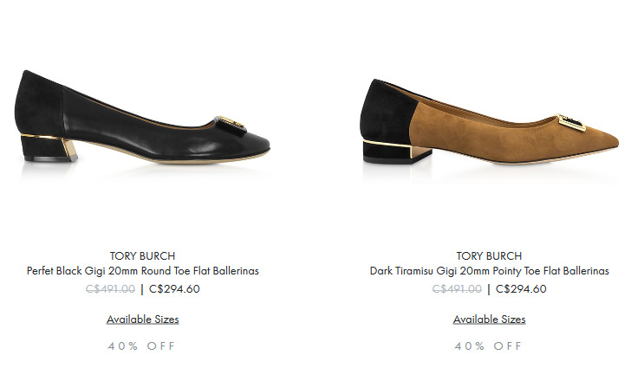This screenshot has width=631, height=368.
Task: Show Available Sizes for black ballerinas
Action: tap(142, 320)
